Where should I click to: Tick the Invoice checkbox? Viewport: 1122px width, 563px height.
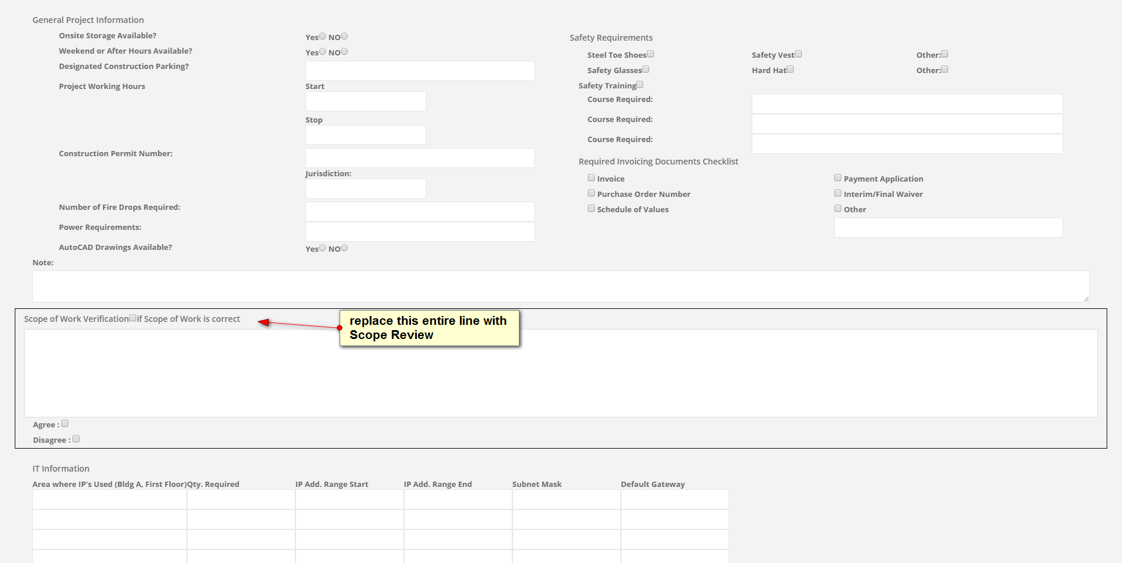coord(591,177)
